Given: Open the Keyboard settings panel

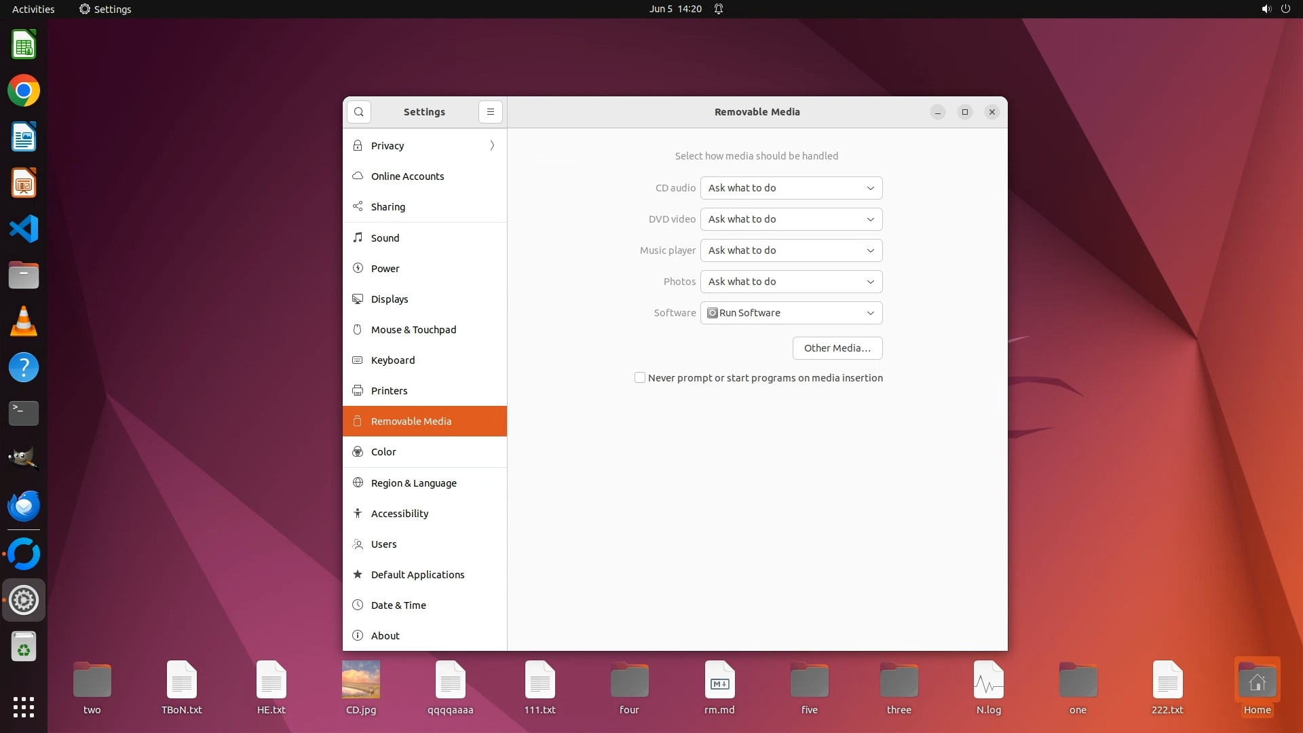Looking at the screenshot, I should coord(393,360).
